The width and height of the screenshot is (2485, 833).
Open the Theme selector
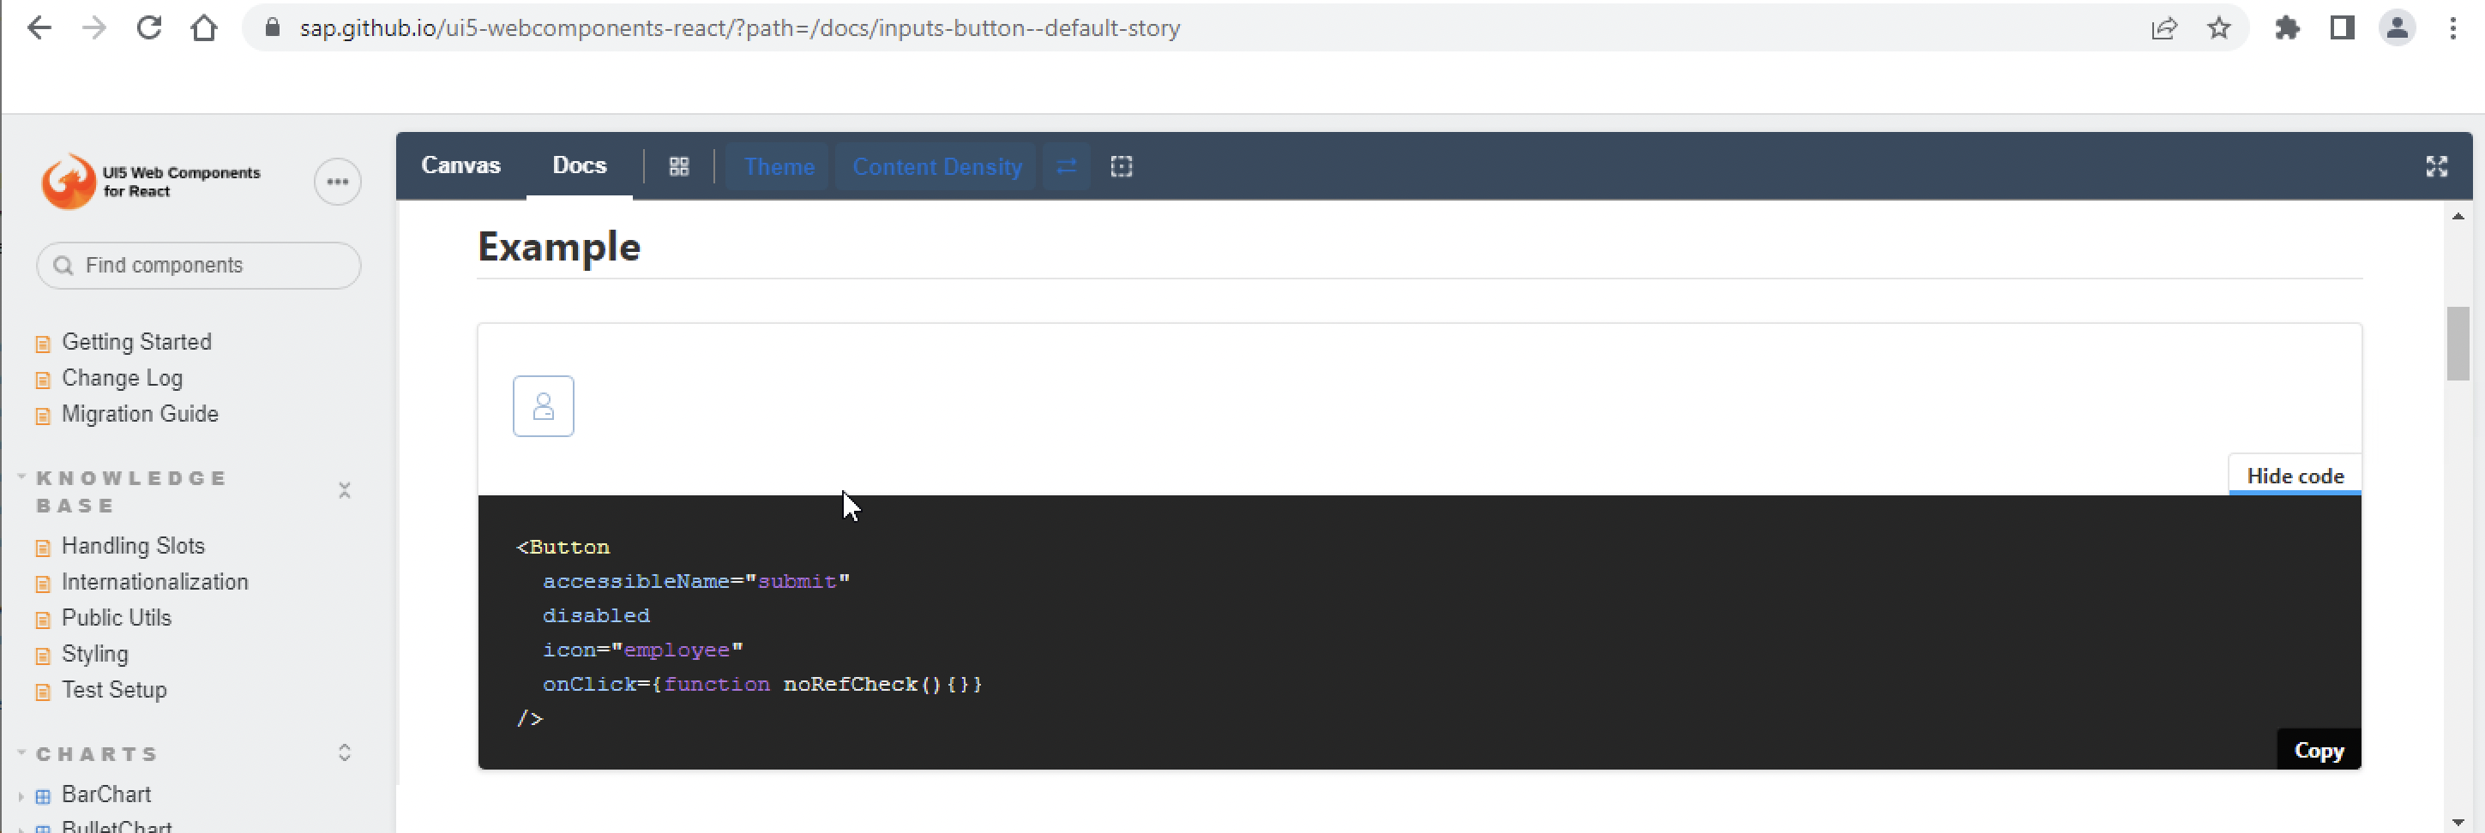pos(778,166)
